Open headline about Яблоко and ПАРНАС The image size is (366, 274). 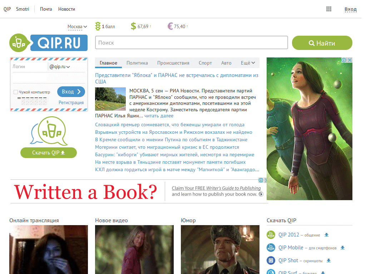coord(177,78)
